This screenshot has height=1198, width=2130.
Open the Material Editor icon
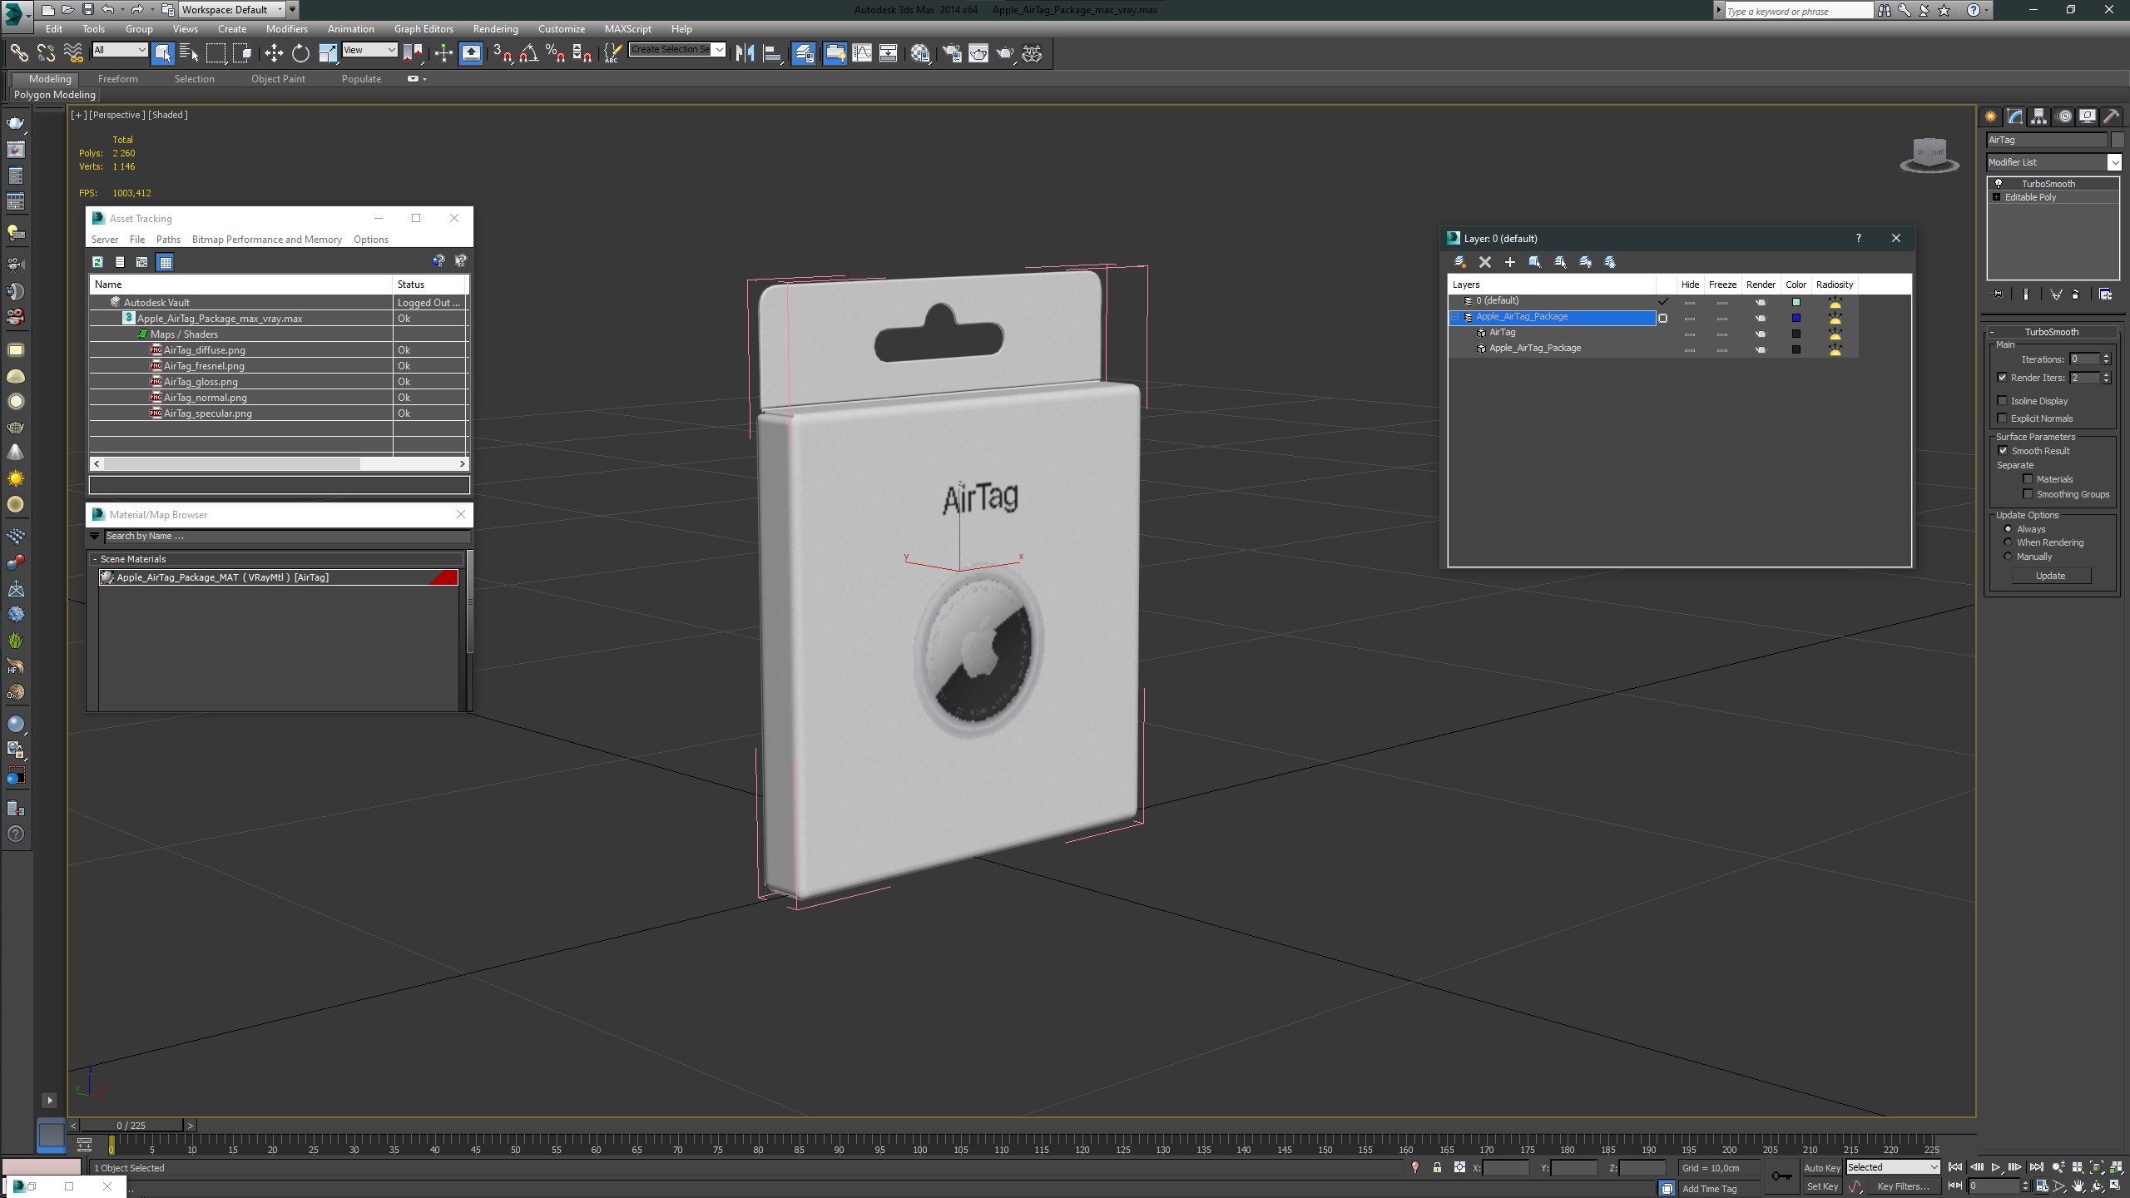click(920, 53)
